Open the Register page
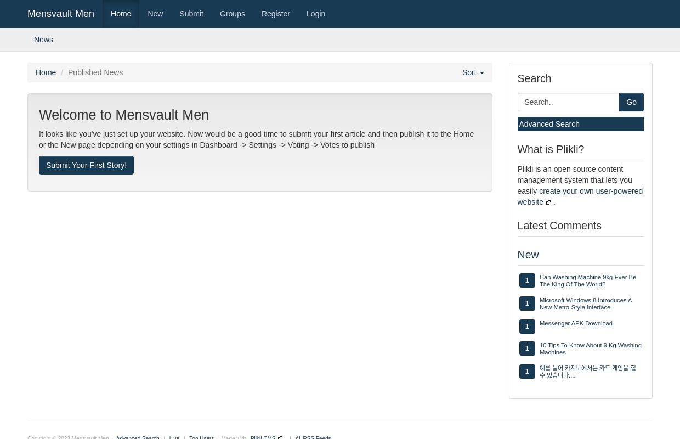This screenshot has width=680, height=439. (x=275, y=14)
